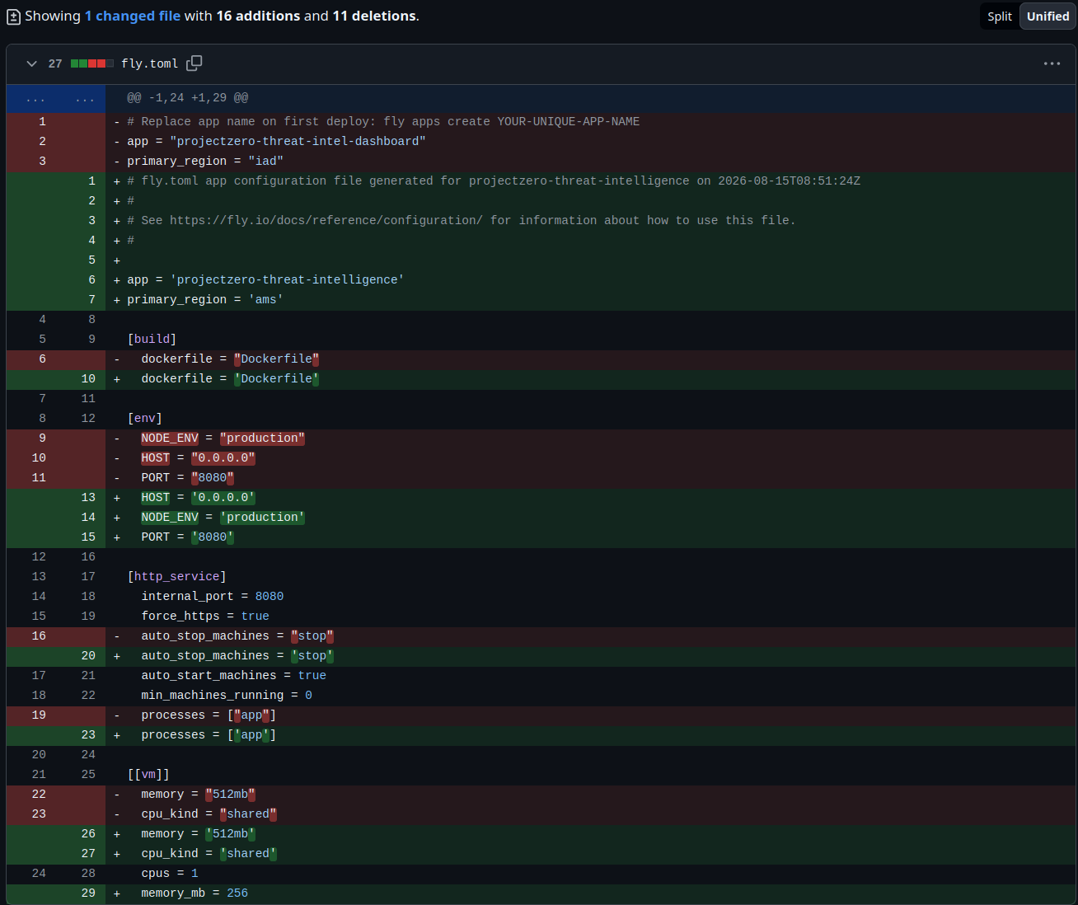Copy the fly.toml file path

pyautogui.click(x=195, y=63)
